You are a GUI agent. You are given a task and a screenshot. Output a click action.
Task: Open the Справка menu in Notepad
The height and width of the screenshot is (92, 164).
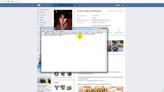[x=61, y=31]
